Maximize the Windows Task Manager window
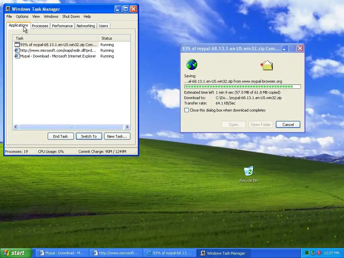Viewport: 344px width, 258px height. point(126,9)
